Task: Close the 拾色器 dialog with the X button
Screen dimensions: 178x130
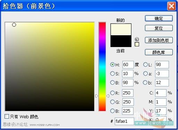Action: pos(171,6)
